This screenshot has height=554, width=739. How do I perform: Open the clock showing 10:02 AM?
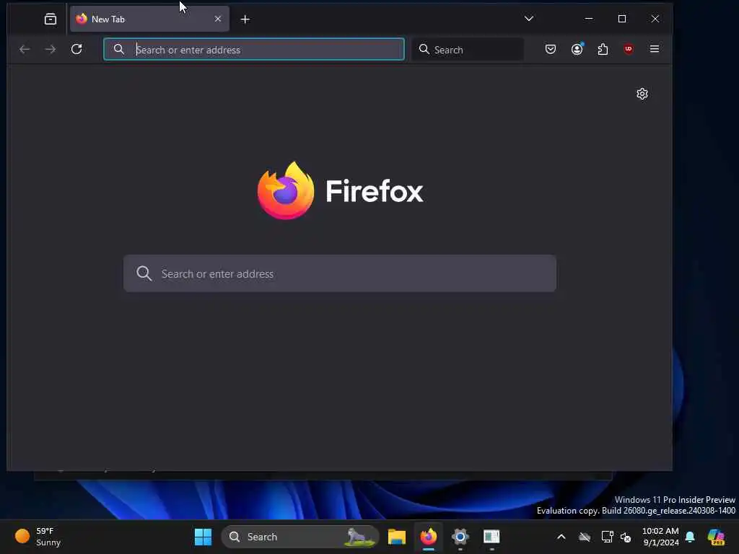[x=660, y=537]
